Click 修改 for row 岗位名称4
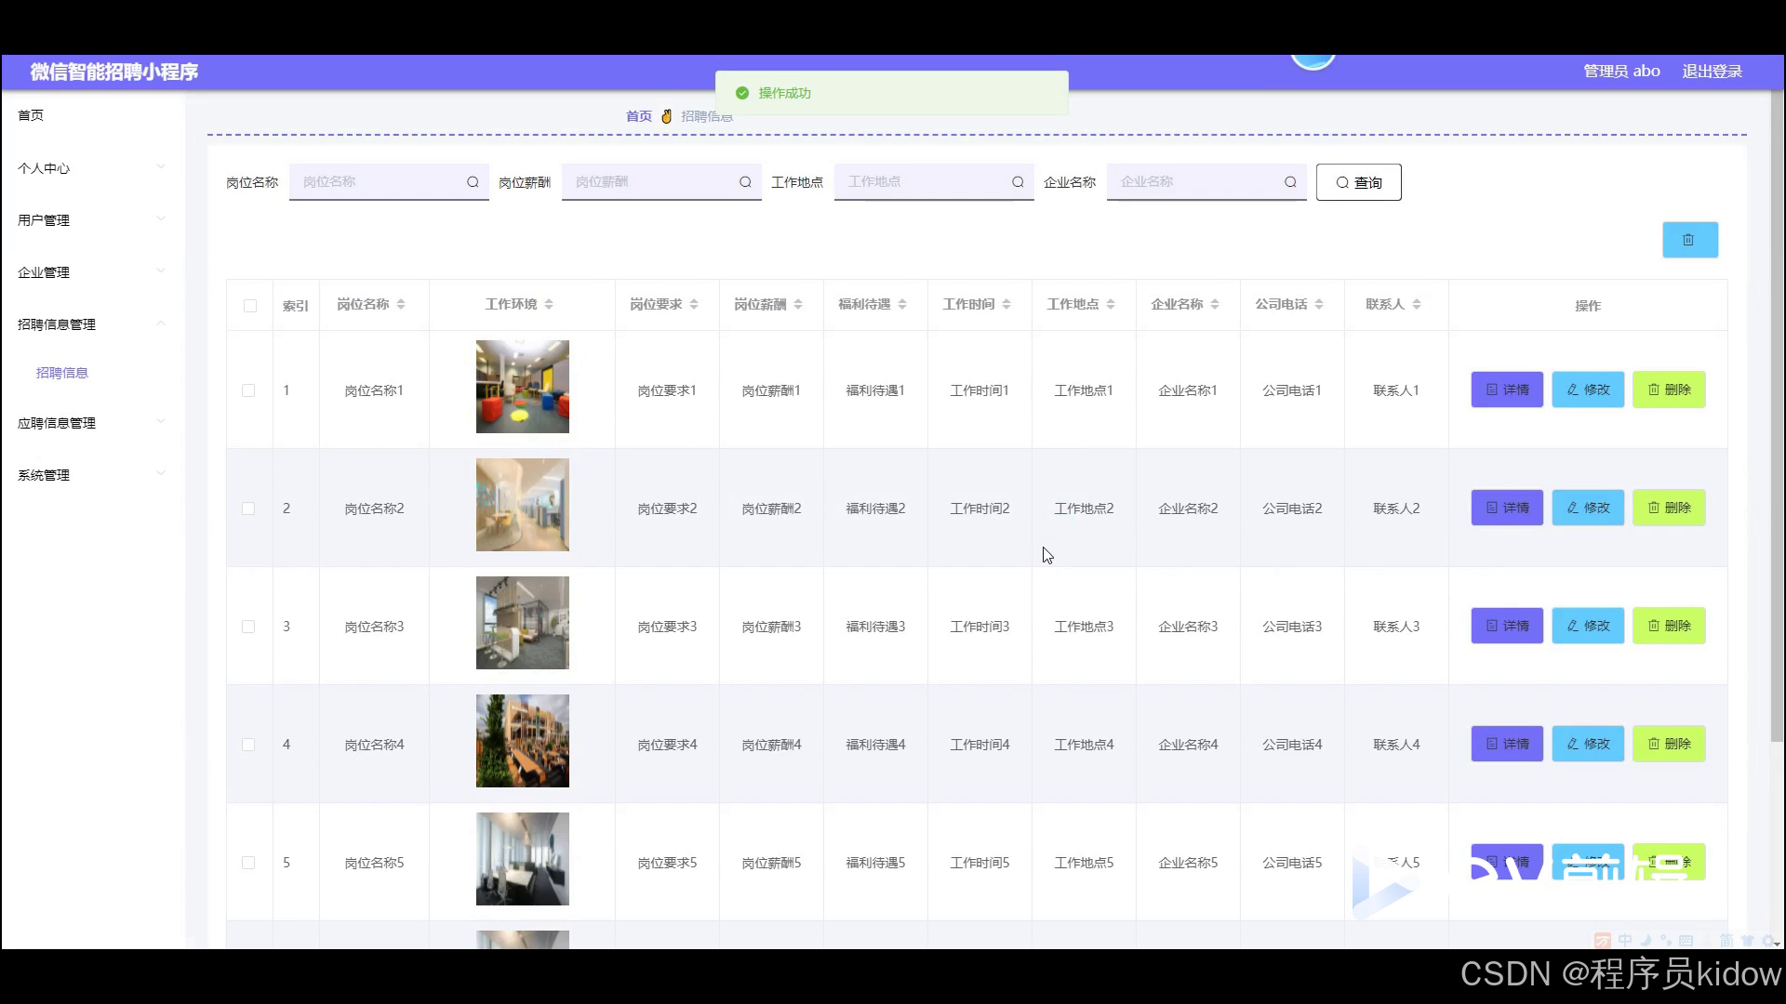1786x1004 pixels. [x=1588, y=744]
